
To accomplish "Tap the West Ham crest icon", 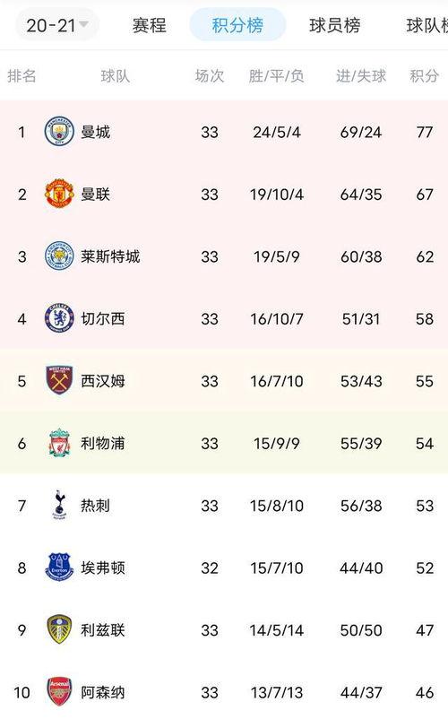I will 59,381.
